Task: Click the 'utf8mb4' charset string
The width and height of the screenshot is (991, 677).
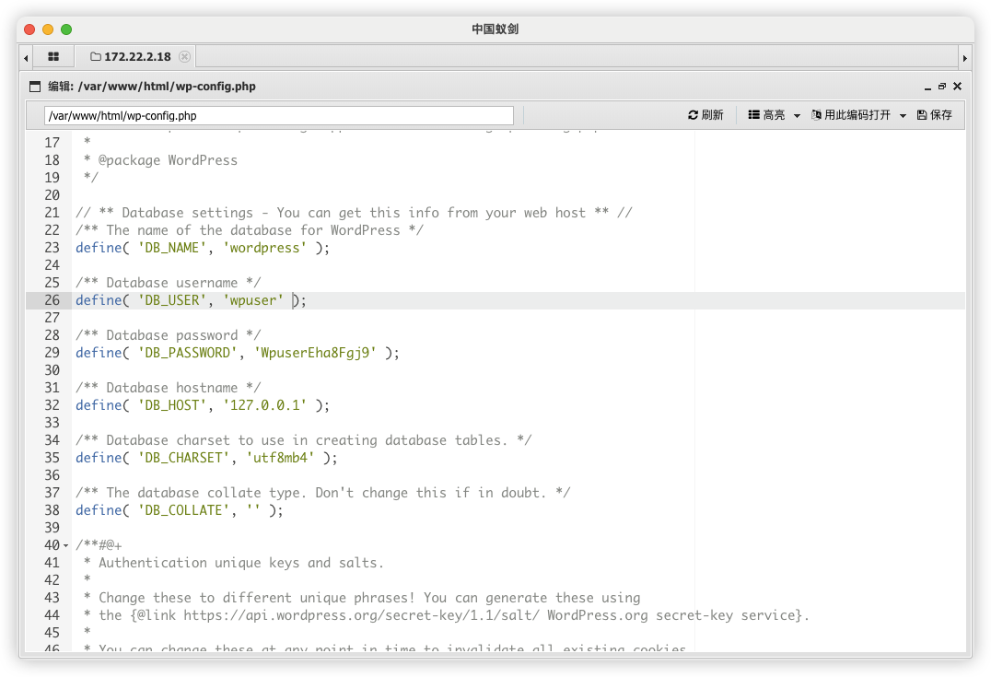Action: click(280, 458)
